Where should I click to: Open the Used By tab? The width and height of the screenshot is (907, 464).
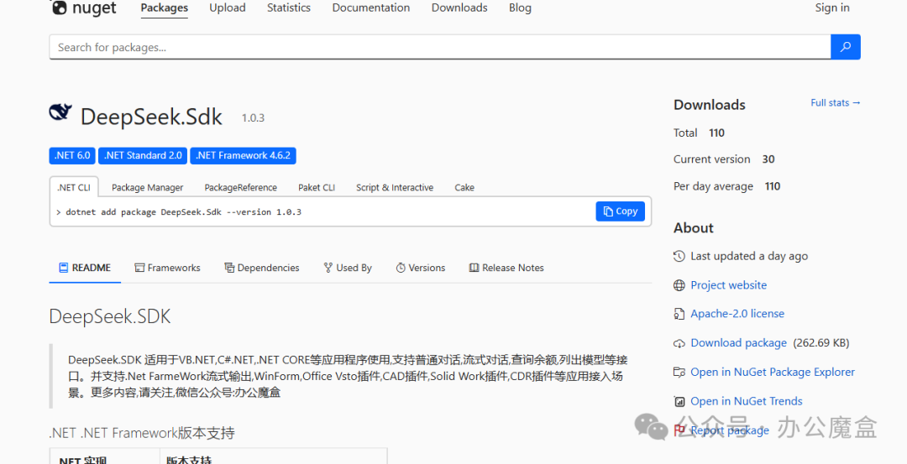[348, 268]
